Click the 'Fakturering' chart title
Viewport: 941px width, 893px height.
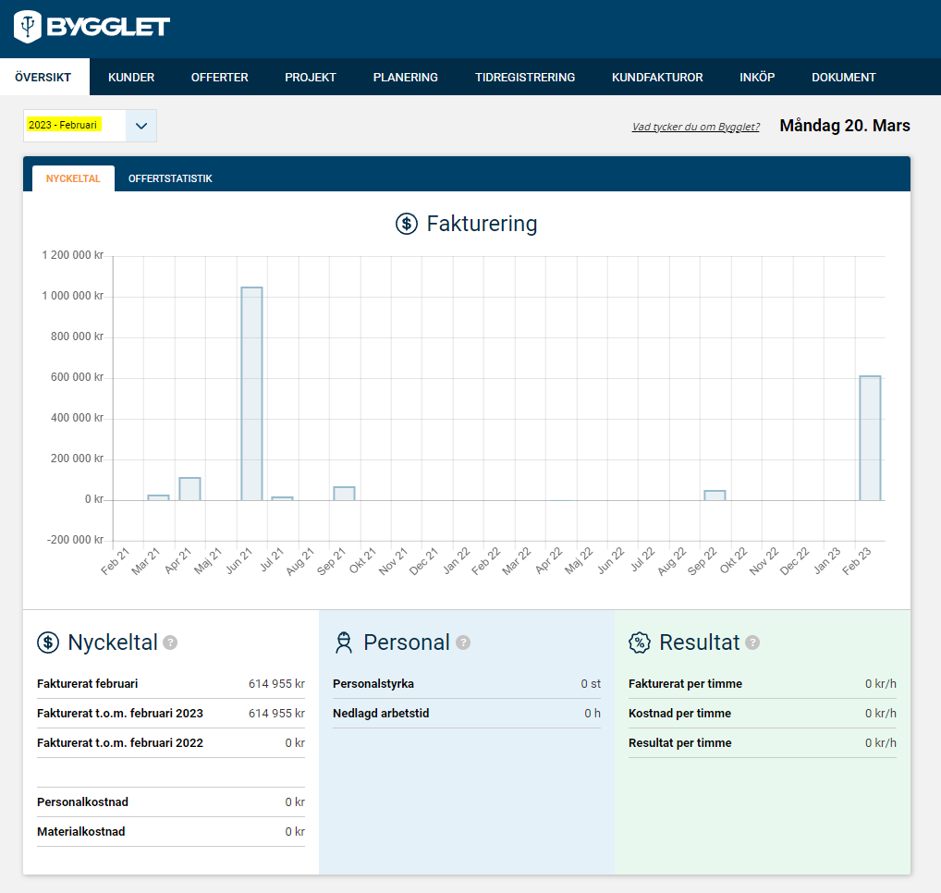click(x=482, y=224)
